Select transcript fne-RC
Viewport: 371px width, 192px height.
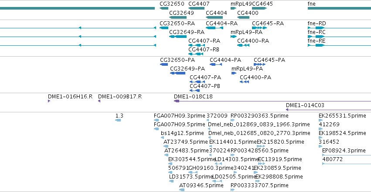(x=317, y=32)
